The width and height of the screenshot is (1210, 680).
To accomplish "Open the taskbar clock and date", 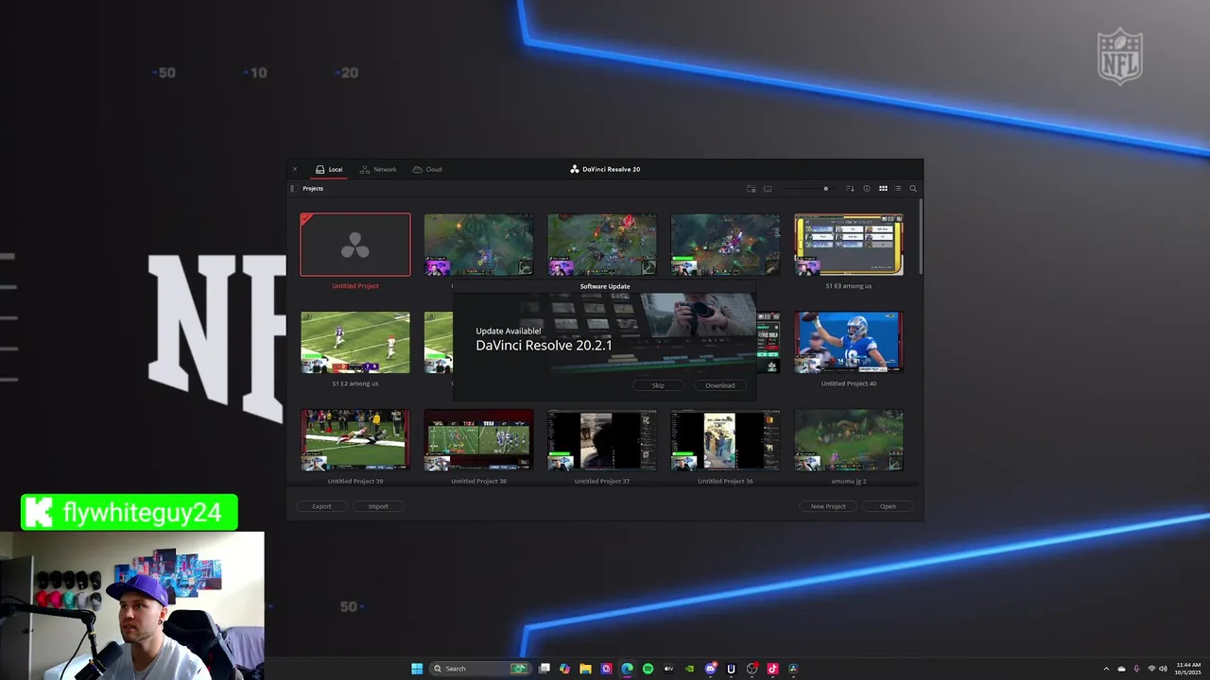I will tap(1188, 669).
